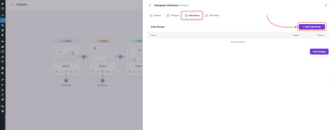Open Posts via the pushpin sidebar icon
The width and height of the screenshot is (333, 130).
3,16
